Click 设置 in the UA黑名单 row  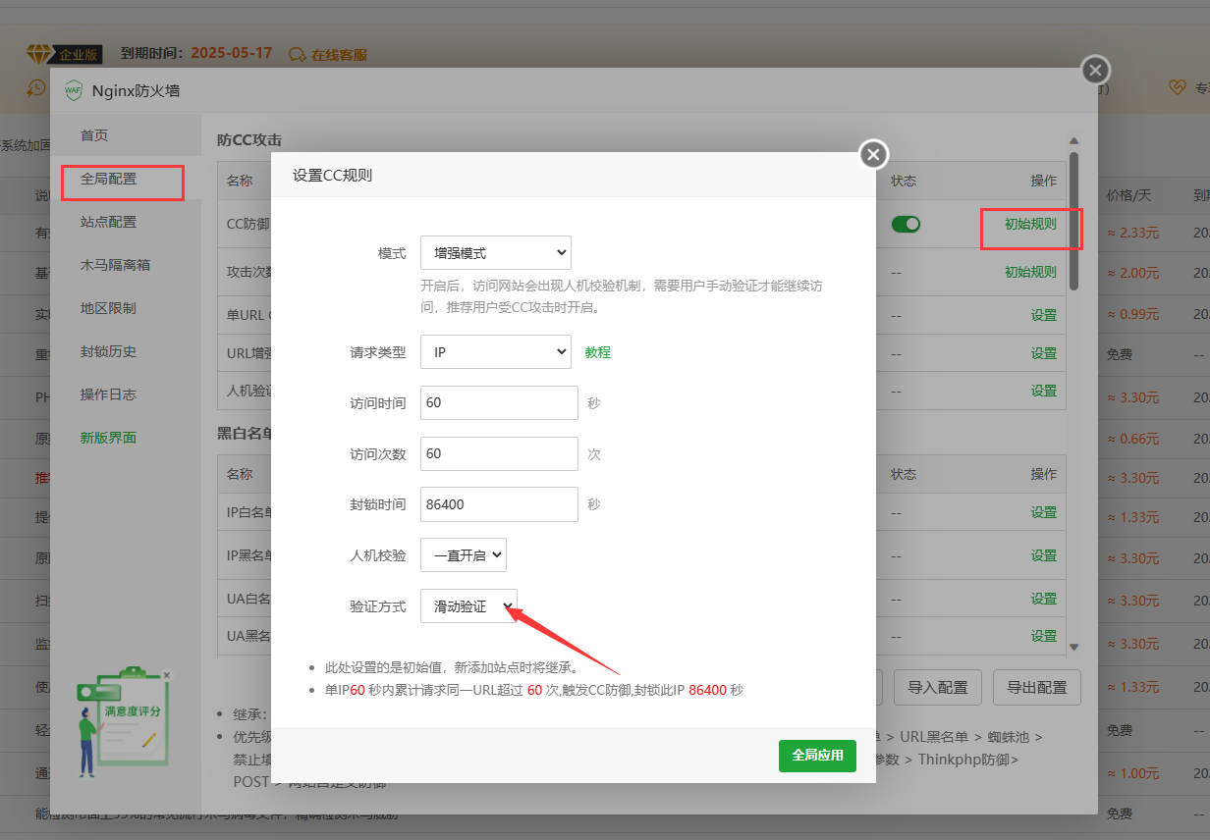(x=1044, y=636)
